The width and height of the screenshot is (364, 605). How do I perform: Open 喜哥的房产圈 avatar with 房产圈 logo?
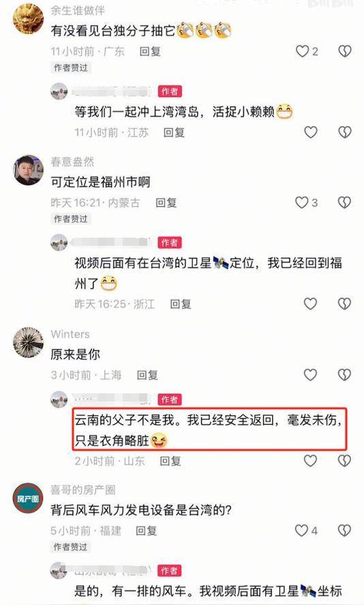28,498
